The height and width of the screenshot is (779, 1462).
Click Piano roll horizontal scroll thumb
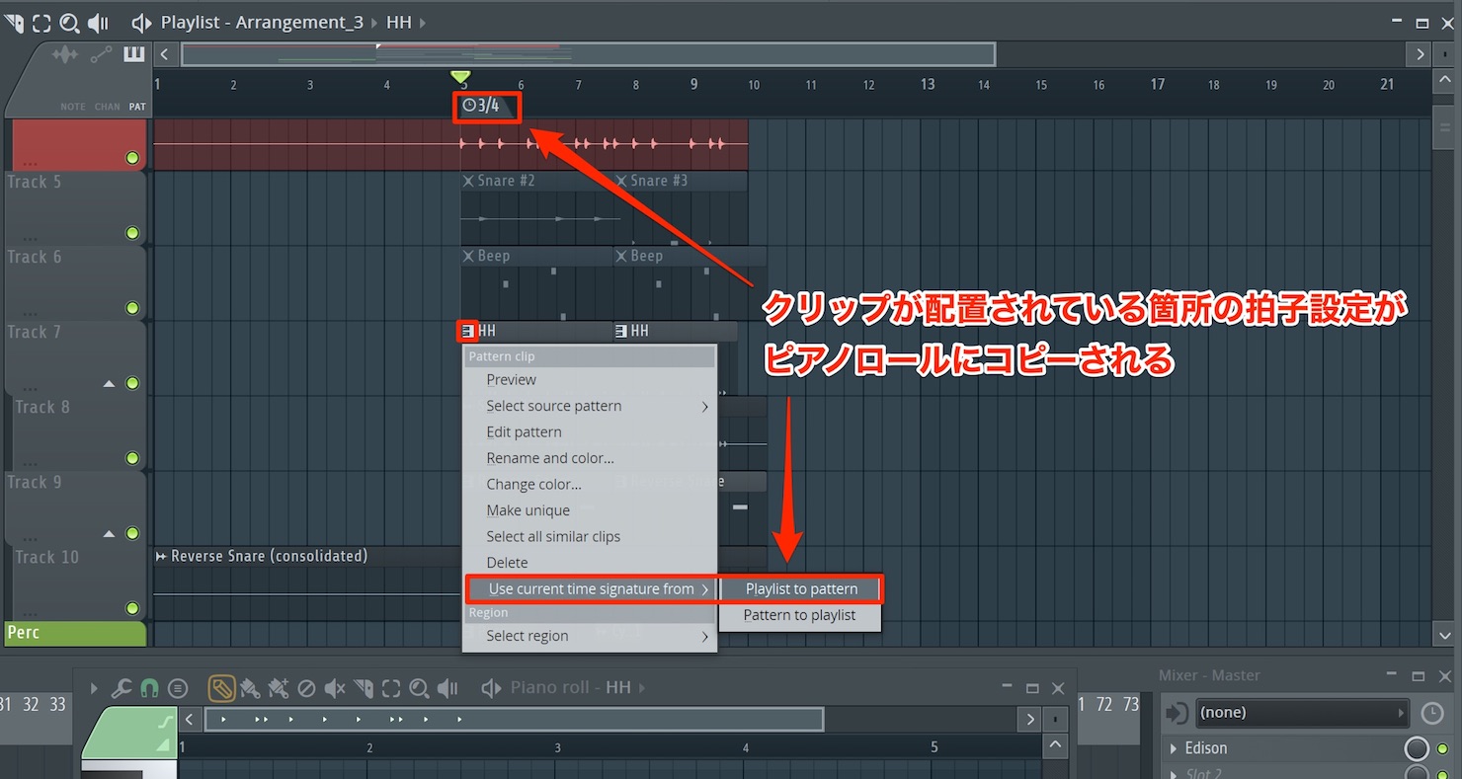click(x=514, y=720)
